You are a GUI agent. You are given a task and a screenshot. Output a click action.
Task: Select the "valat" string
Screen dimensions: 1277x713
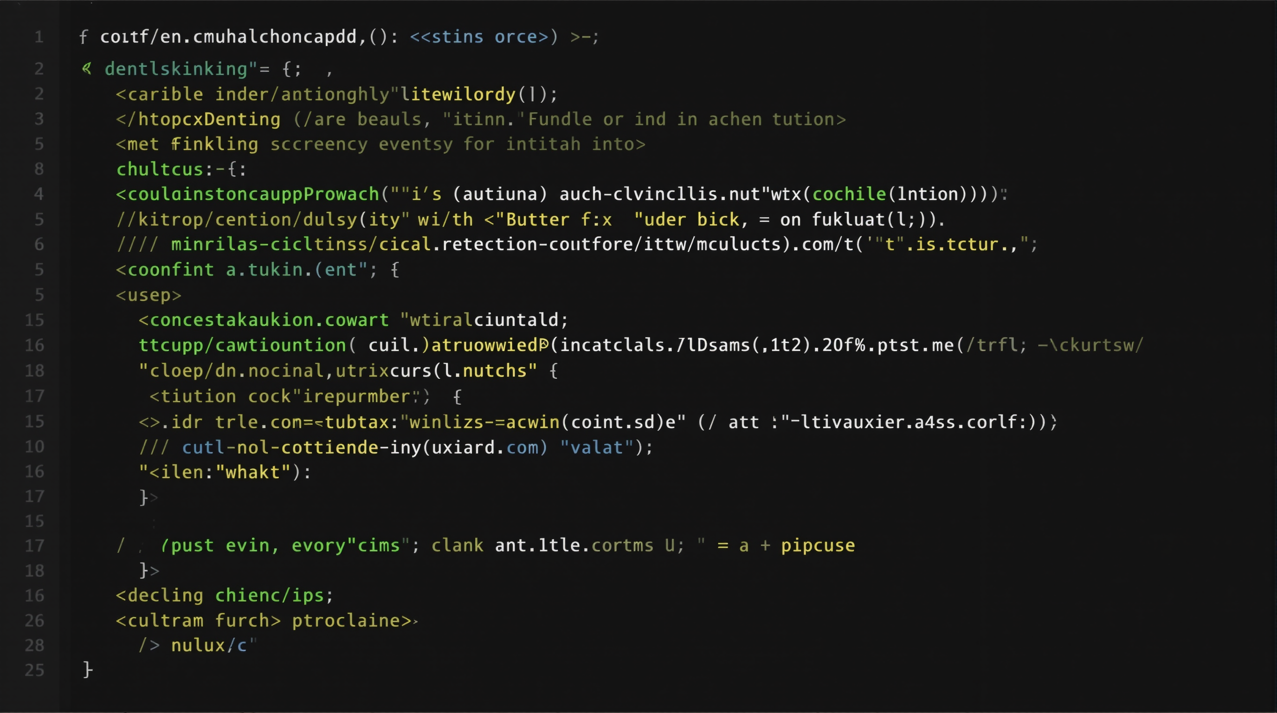[x=597, y=447]
